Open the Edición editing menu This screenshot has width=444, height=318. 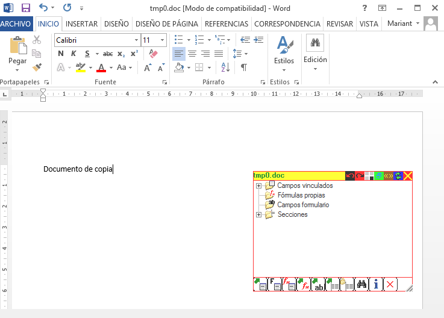click(x=315, y=52)
